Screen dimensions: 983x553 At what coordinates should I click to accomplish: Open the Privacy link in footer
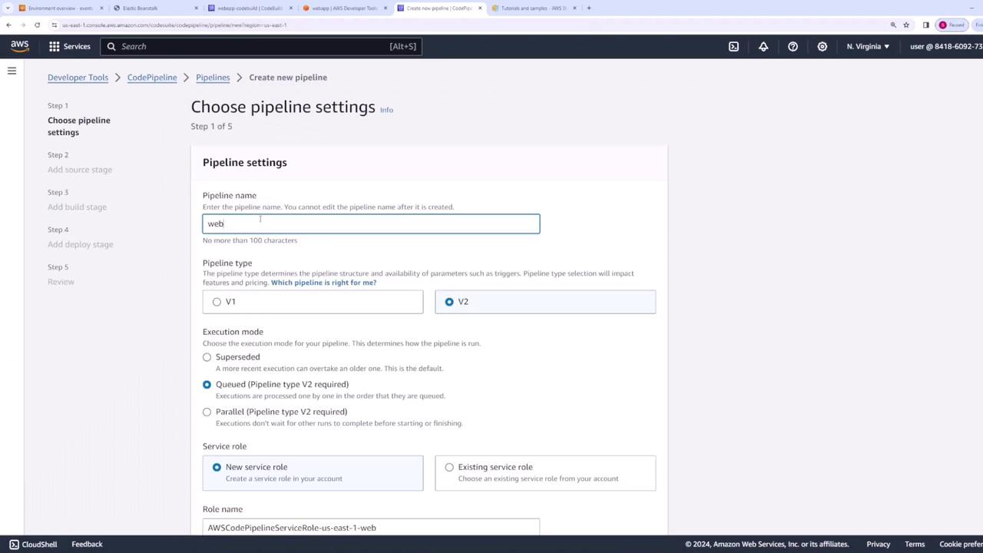tap(879, 544)
